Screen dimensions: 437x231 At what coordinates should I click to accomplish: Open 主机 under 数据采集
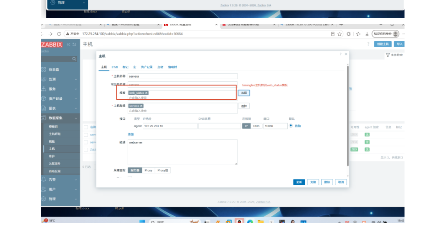pyautogui.click(x=52, y=149)
